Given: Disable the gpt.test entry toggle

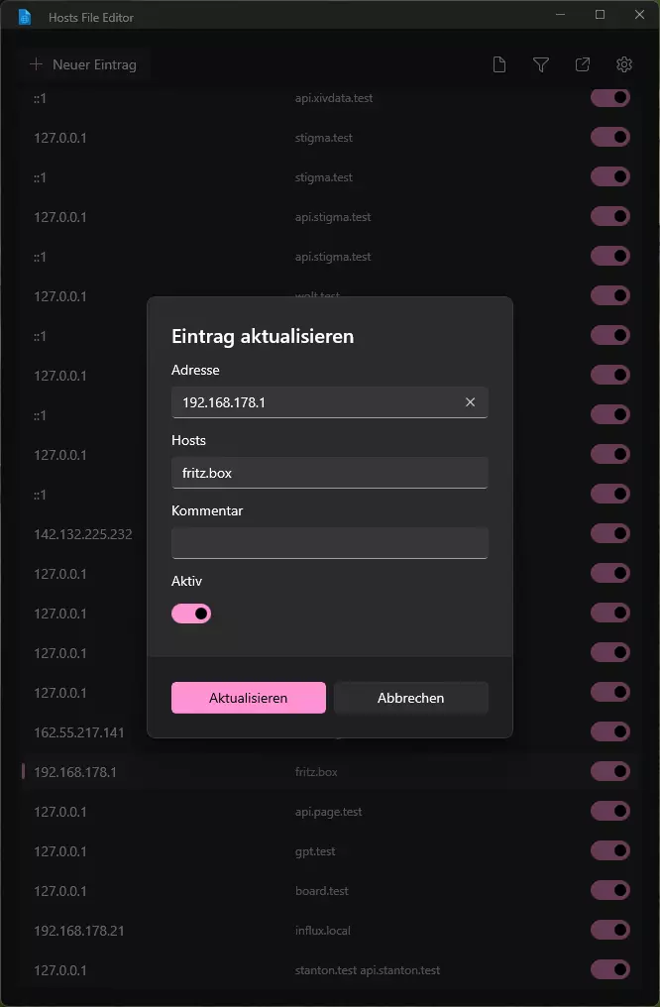Looking at the screenshot, I should click(609, 850).
